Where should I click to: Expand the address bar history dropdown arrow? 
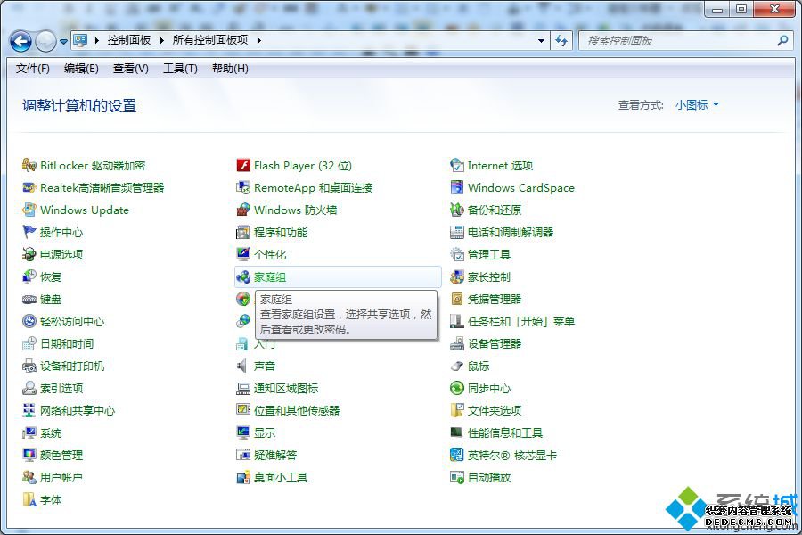pyautogui.click(x=541, y=40)
